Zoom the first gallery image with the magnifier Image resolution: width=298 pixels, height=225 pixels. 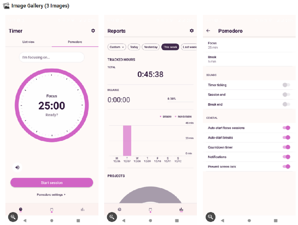click(13, 217)
